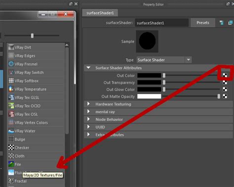Click the Out Matte Opacity slider handle
Image resolution: width=234 pixels, height=187 pixels.
(219, 96)
